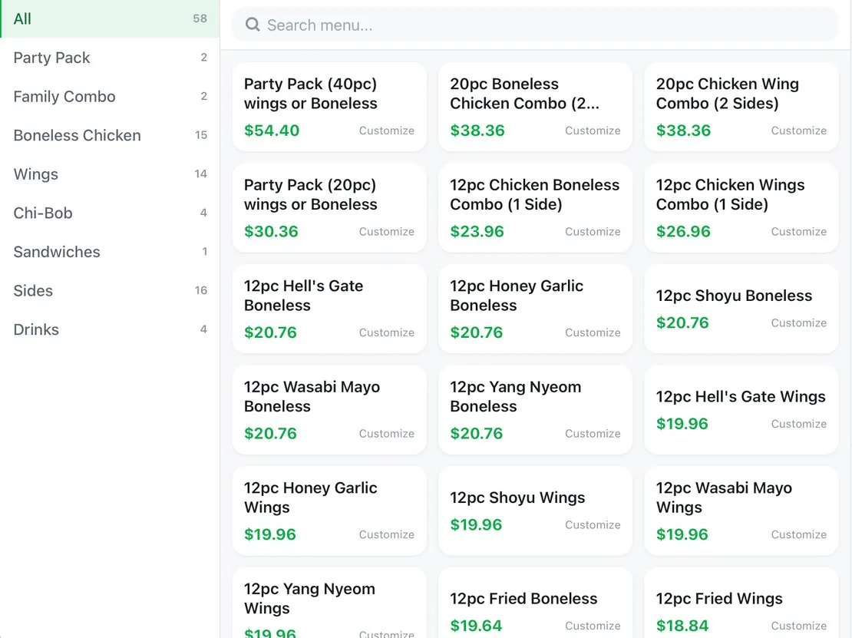Open the Party Pack category
The image size is (852, 638).
[x=110, y=58]
